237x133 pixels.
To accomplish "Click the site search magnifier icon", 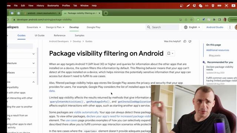I will pyautogui.click(x=149, y=27).
